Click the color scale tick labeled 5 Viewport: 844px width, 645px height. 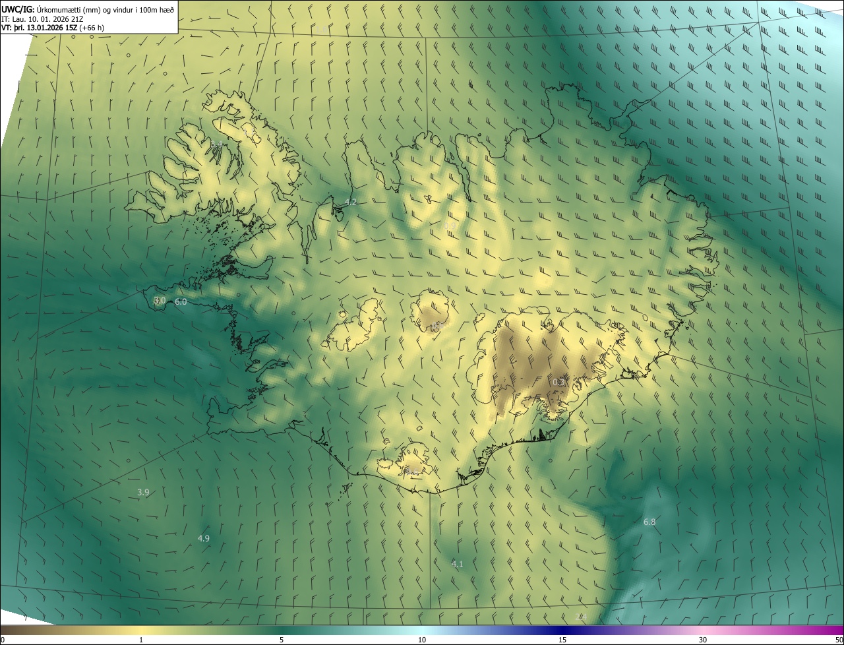coord(282,640)
